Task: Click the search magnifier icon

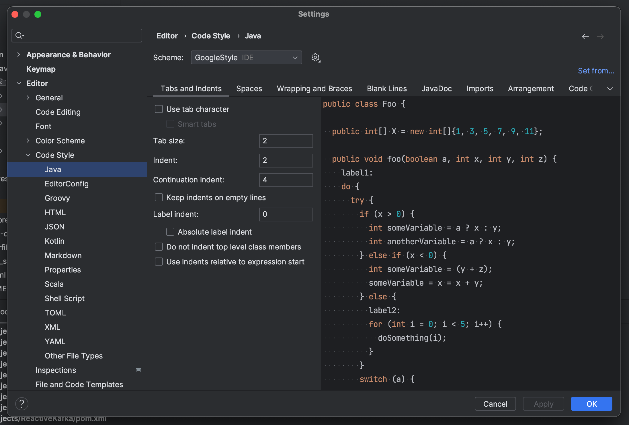Action: 19,36
